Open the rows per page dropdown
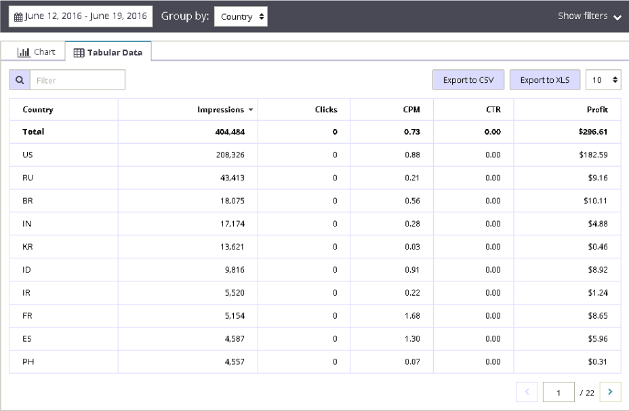Screen dimensions: 629x411 603,80
